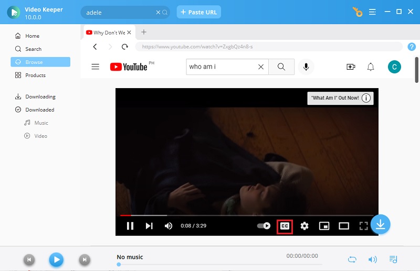Go forward in the browser
Viewport: 420px width, 271px height.
tap(110, 47)
